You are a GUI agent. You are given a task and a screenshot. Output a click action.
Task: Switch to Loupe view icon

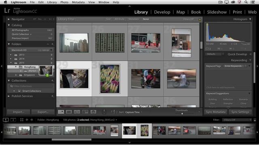pos(69,112)
